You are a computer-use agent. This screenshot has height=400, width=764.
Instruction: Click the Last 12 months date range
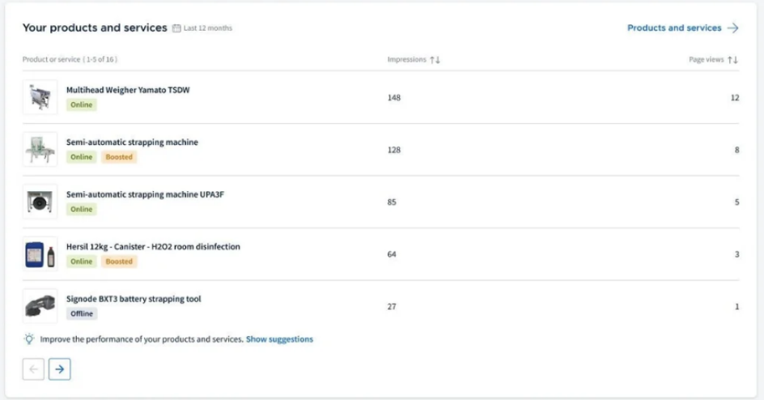click(x=207, y=28)
